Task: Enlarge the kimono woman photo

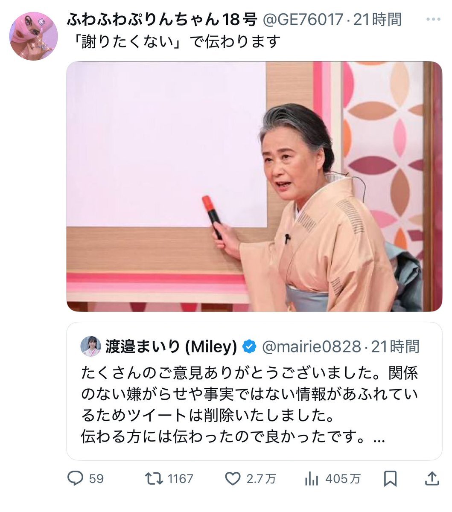Action: 254,186
